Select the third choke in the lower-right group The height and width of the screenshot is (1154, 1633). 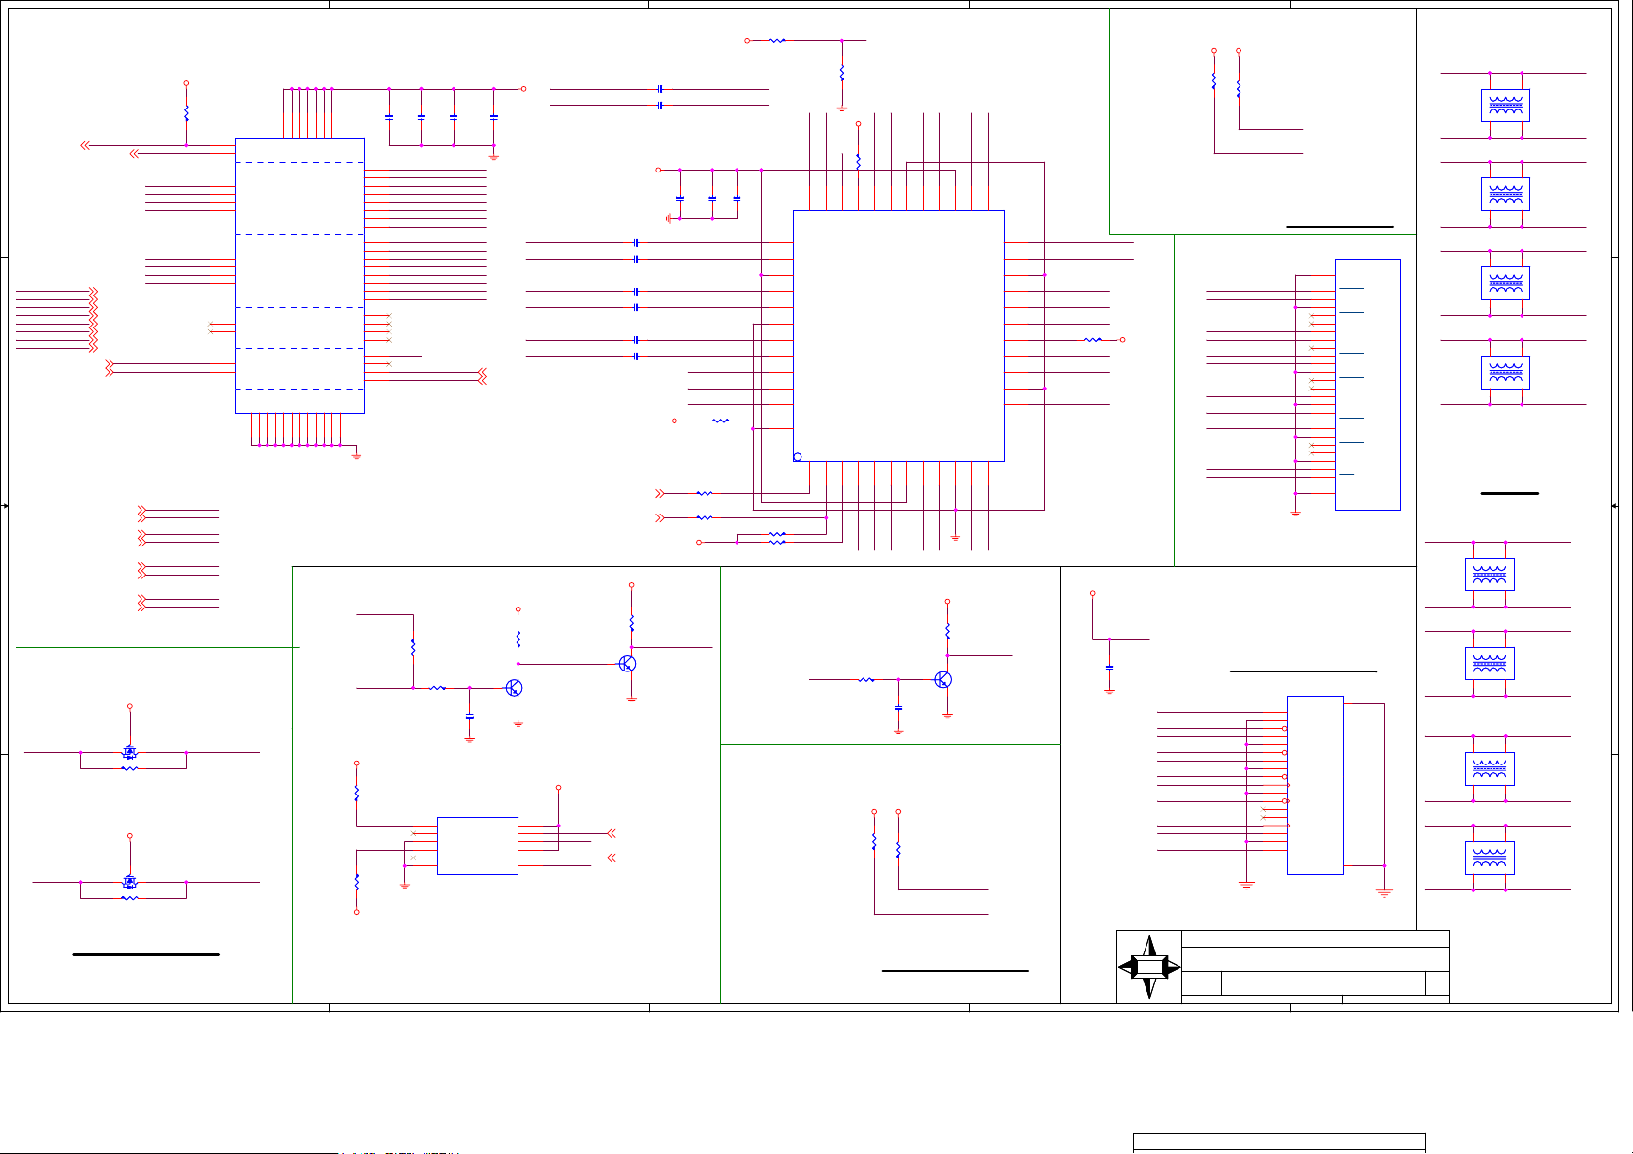[1490, 769]
